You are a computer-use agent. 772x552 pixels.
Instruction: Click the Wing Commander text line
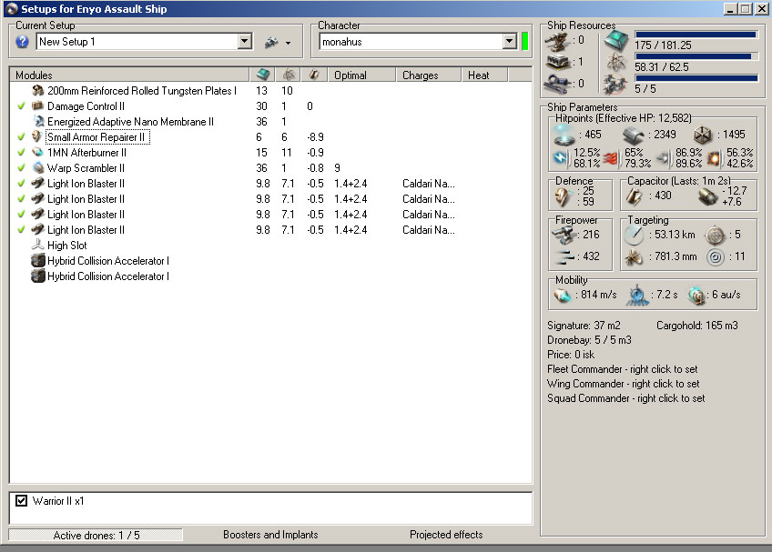[624, 384]
